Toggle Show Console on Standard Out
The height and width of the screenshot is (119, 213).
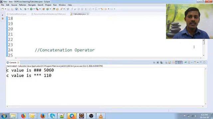pyautogui.click(x=177, y=62)
